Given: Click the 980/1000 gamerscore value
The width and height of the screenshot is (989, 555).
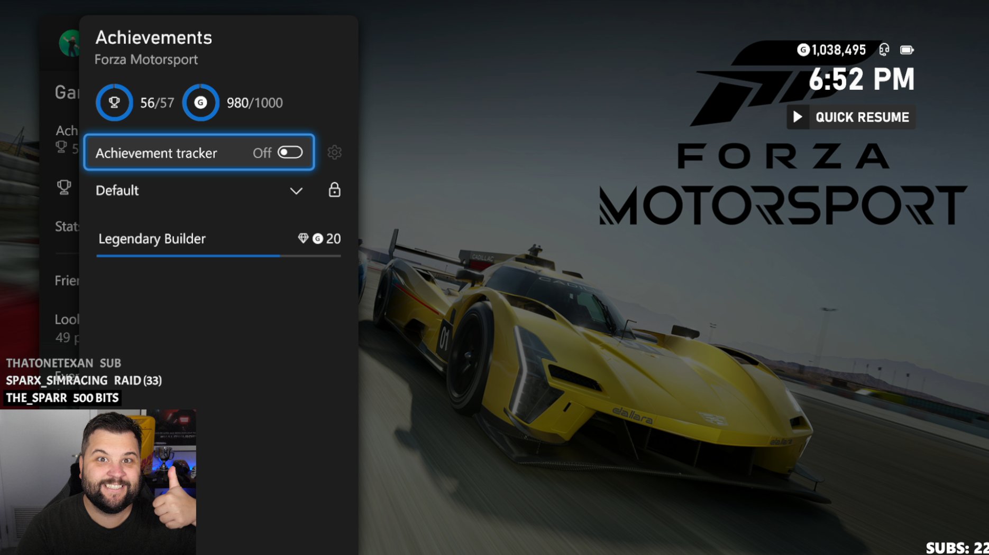Looking at the screenshot, I should pos(255,103).
